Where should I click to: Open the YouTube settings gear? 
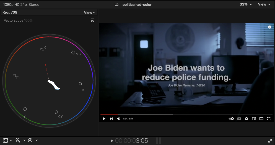247,119
